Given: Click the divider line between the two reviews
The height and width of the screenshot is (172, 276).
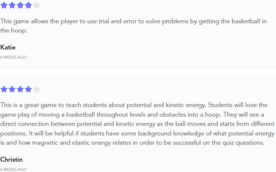Looking at the screenshot, I should coord(138,69).
